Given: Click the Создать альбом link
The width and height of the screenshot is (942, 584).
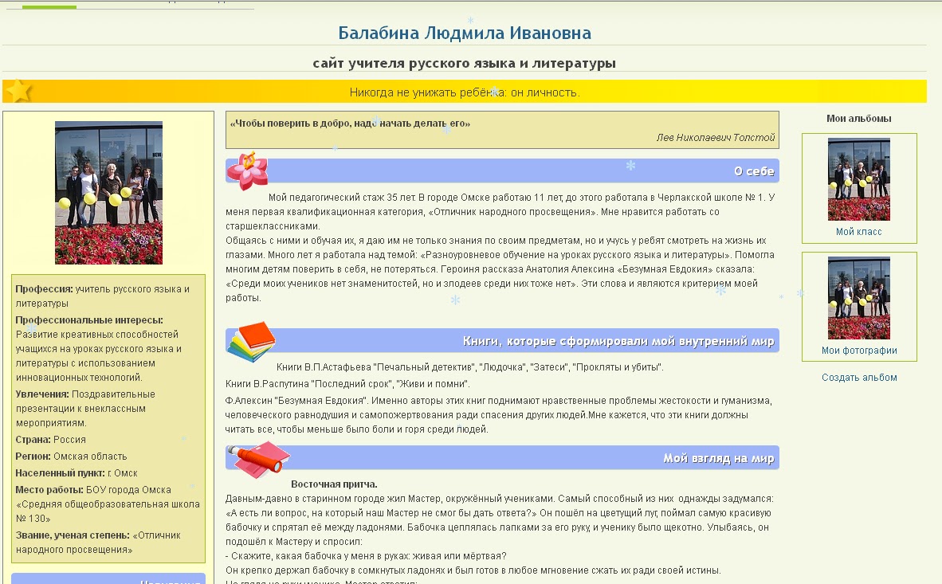Looking at the screenshot, I should 859,378.
